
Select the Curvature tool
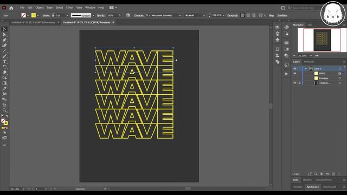[4, 45]
